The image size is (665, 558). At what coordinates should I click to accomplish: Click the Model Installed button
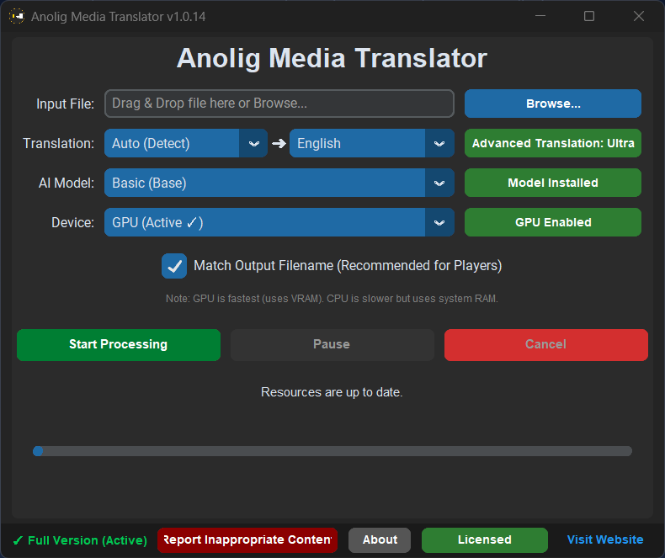point(552,183)
